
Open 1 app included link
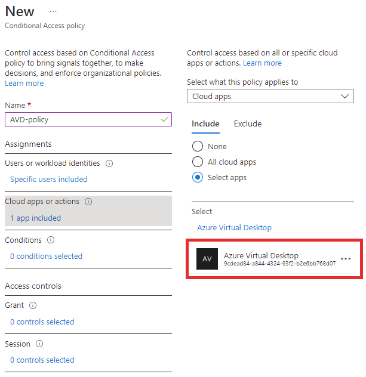[36, 218]
